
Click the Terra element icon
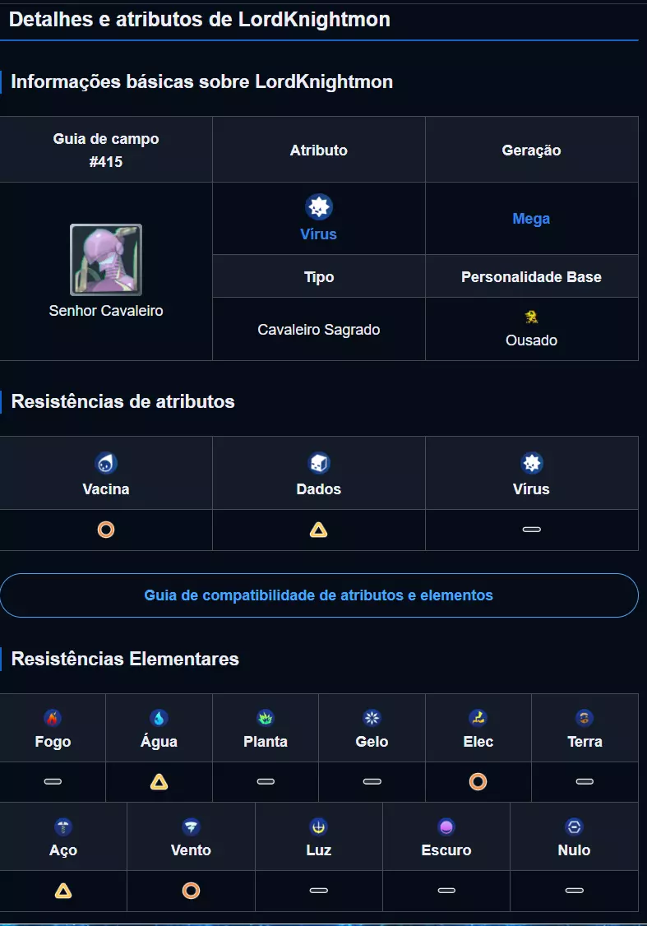585,718
